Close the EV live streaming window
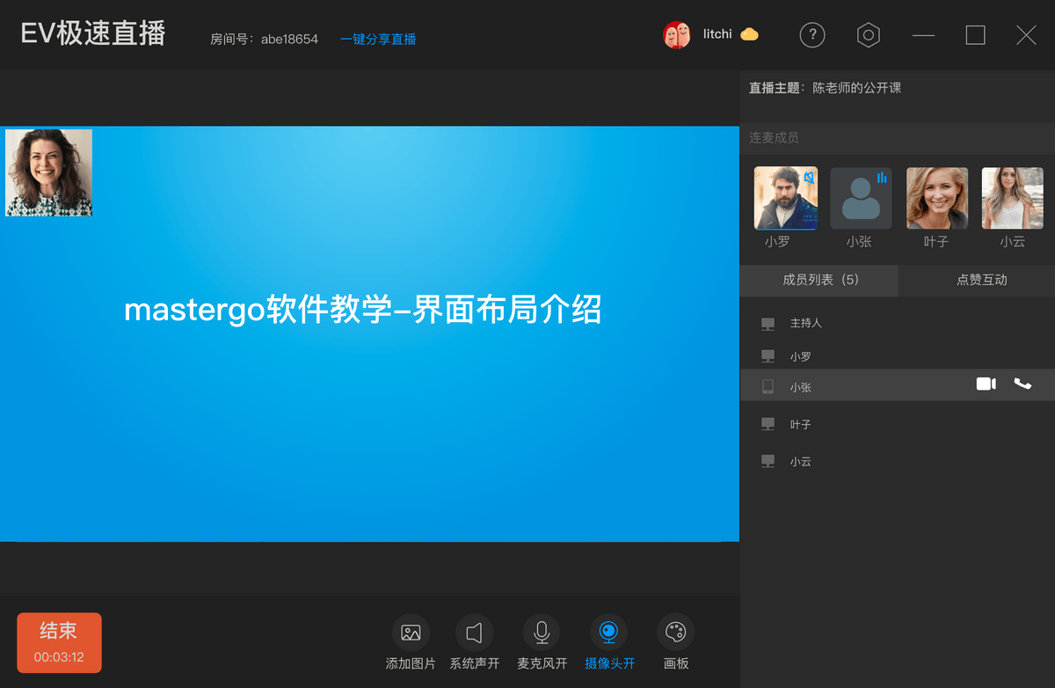This screenshot has width=1055, height=688. 1026,35
